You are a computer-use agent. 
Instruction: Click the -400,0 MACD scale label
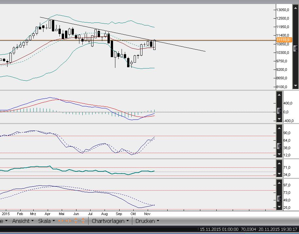[x=288, y=121]
